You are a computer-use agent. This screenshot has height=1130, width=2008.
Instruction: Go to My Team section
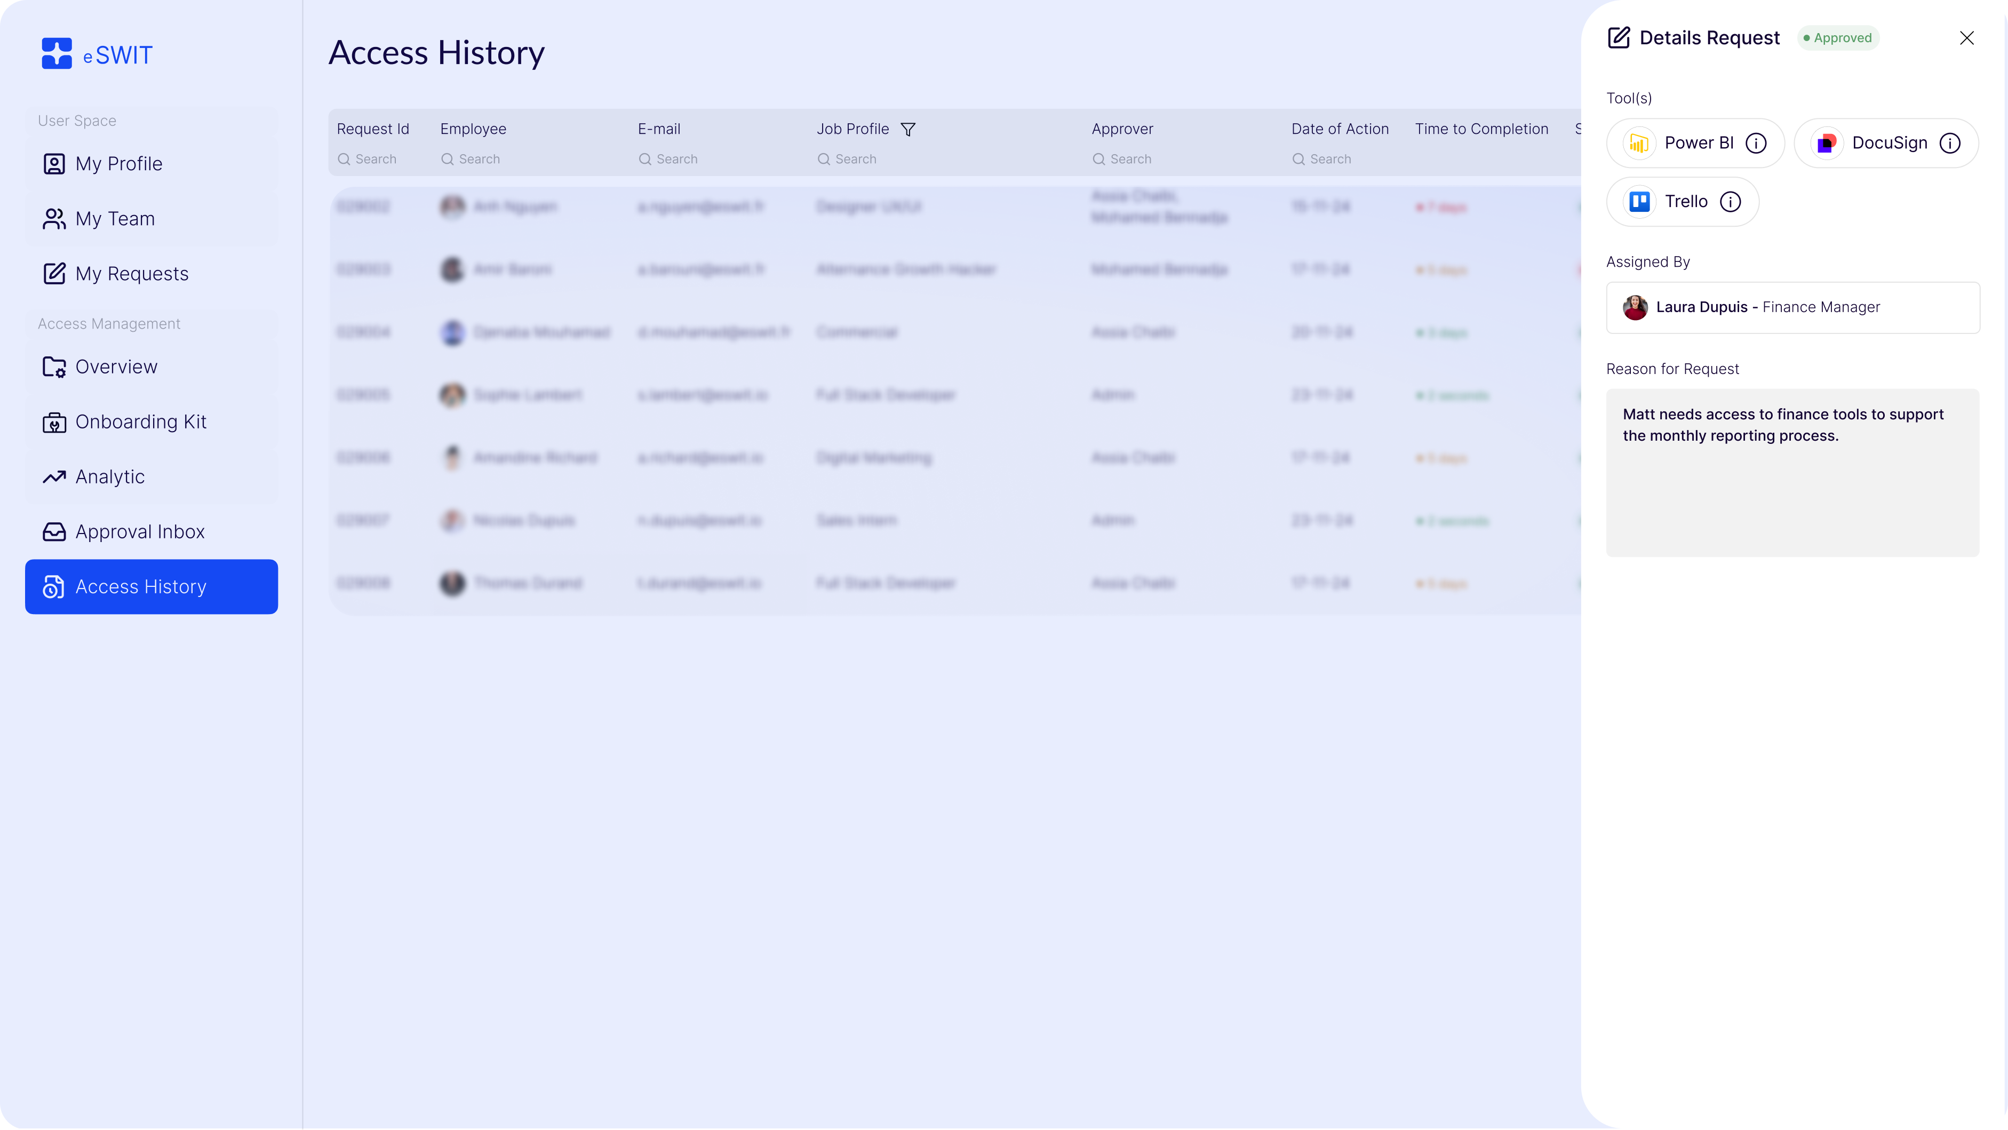pyautogui.click(x=115, y=219)
